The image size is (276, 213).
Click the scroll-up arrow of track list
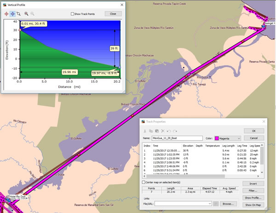point(262,145)
